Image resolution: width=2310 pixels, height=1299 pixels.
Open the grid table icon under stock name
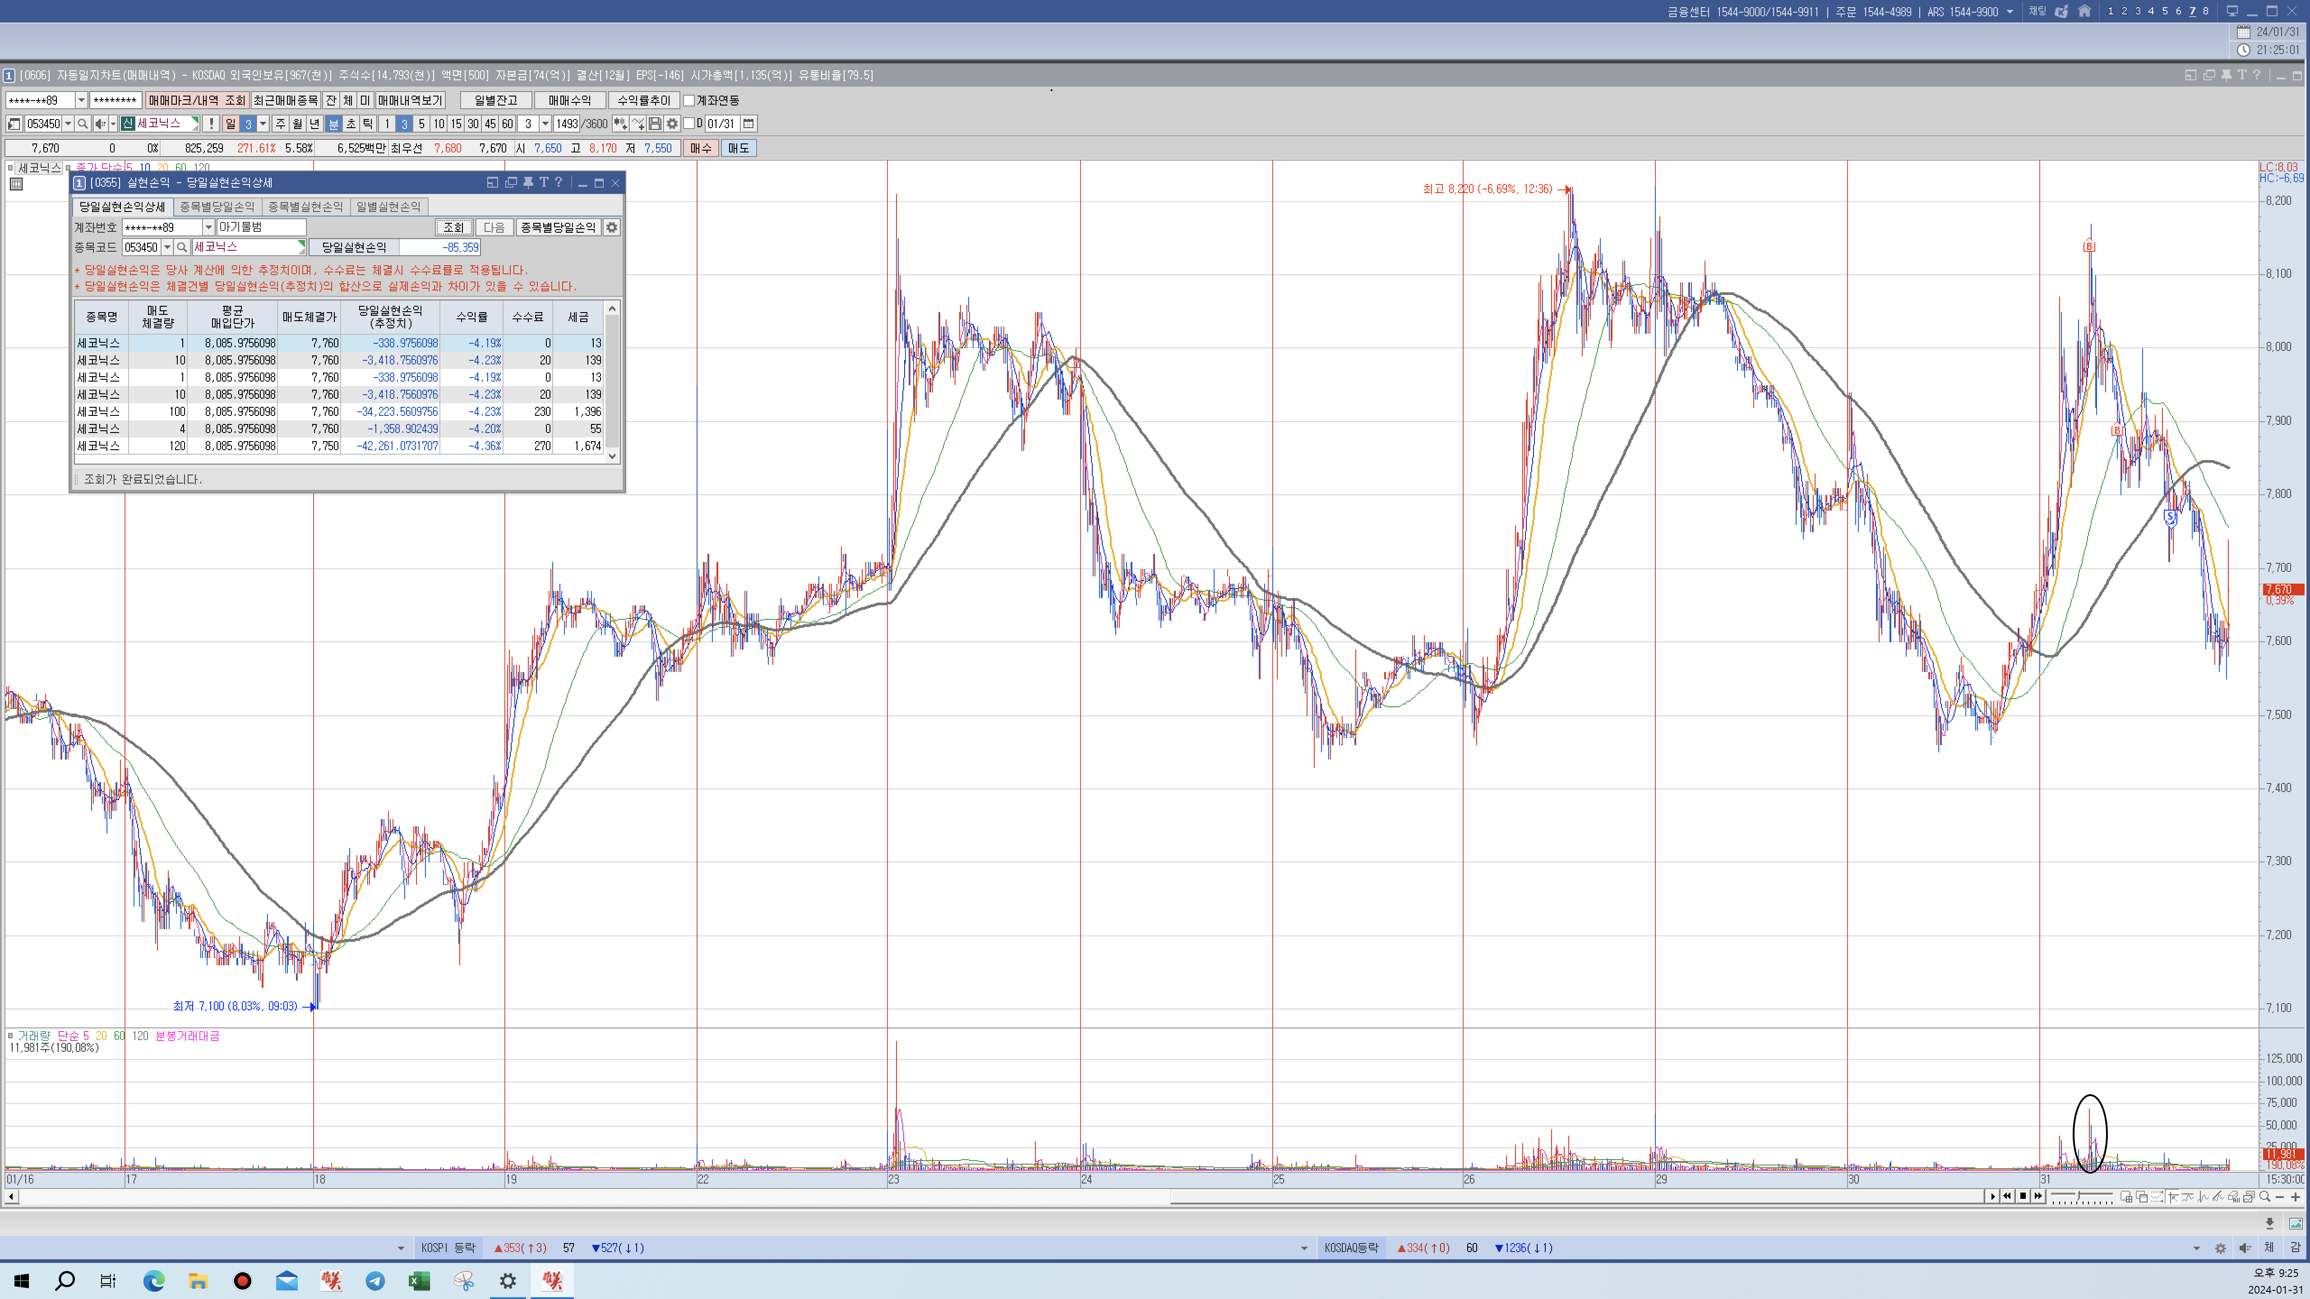pos(15,184)
